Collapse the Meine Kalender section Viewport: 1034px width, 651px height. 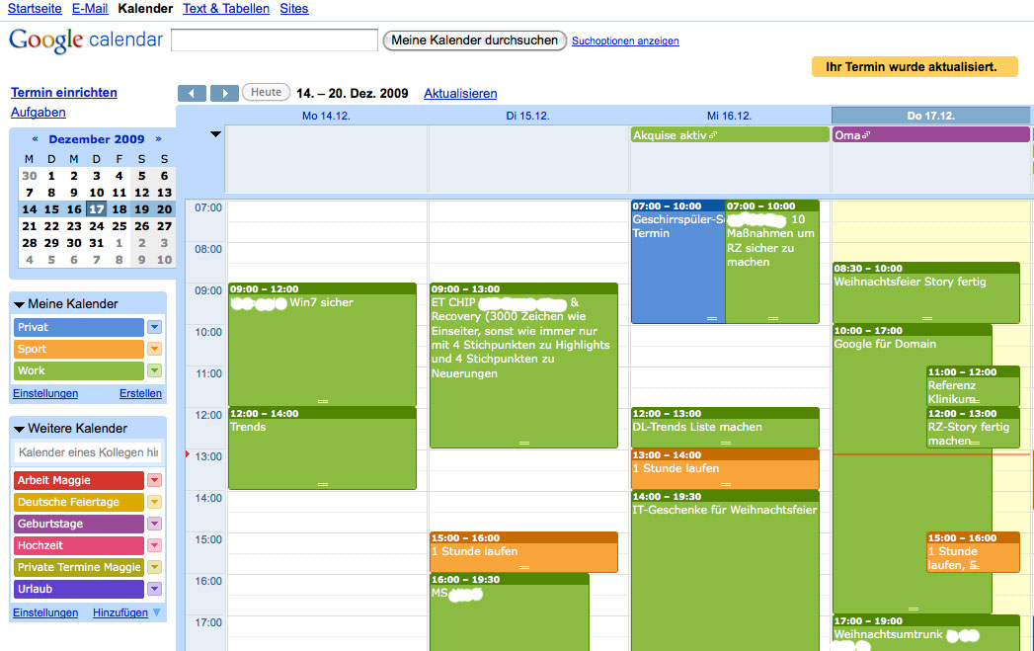[20, 304]
